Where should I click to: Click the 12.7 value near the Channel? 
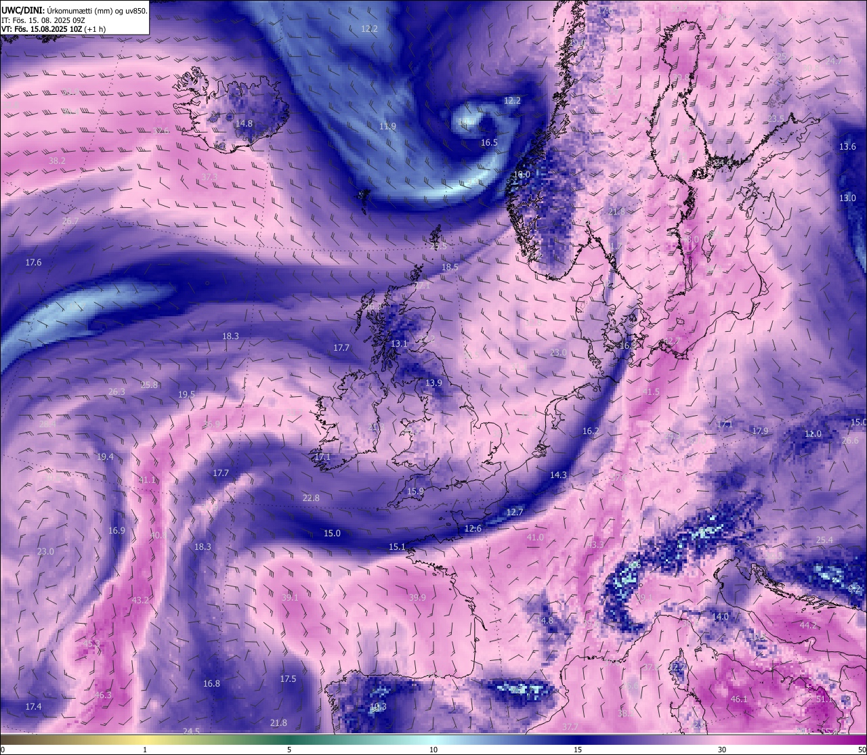click(515, 513)
